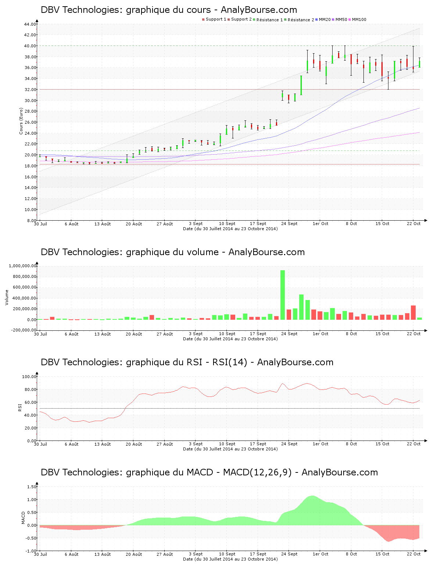
Task: Click the 32.00 tick on price axis
Action: [x=30, y=90]
